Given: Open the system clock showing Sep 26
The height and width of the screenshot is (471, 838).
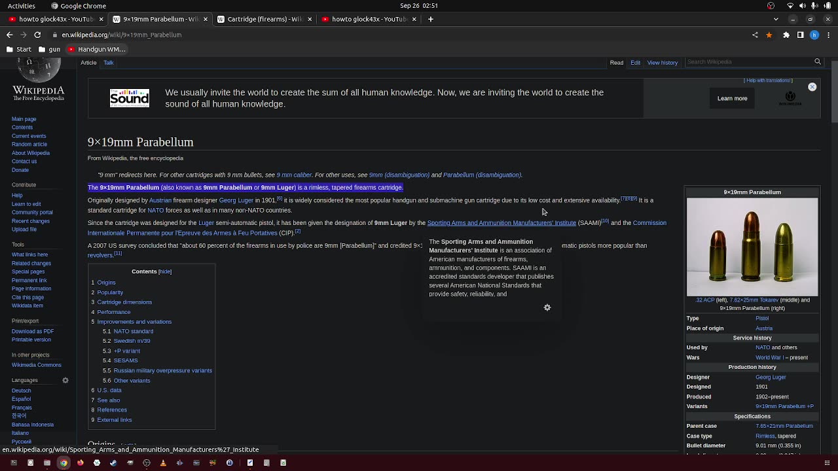Looking at the screenshot, I should click(419, 6).
